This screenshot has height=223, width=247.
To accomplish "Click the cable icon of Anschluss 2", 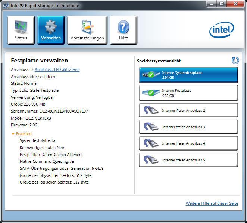I will click(151, 110).
